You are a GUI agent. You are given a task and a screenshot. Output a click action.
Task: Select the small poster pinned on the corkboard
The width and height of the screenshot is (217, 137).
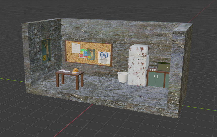click(91, 54)
